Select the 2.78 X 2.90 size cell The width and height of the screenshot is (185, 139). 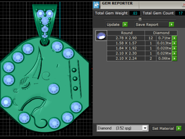coord(126,38)
